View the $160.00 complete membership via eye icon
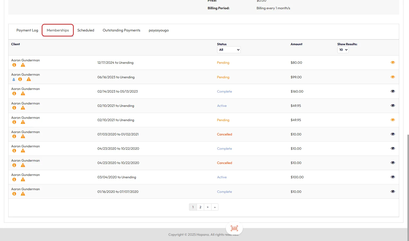This screenshot has height=241, width=409. pos(393,91)
